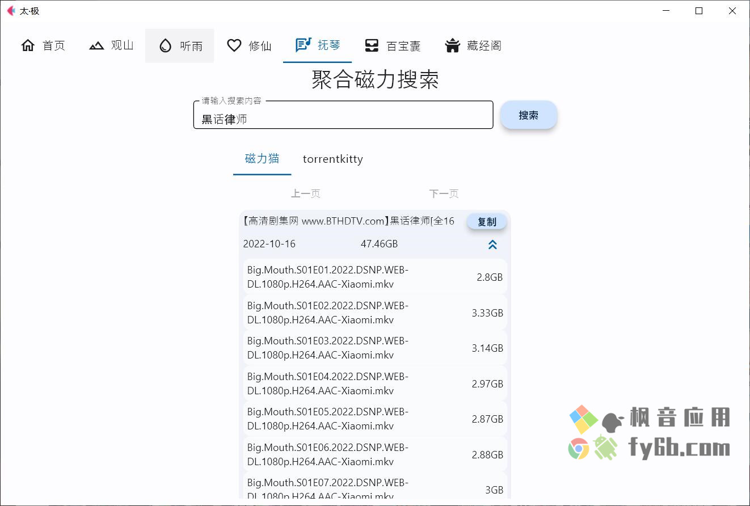Click the heart icon beside 修仙

234,45
